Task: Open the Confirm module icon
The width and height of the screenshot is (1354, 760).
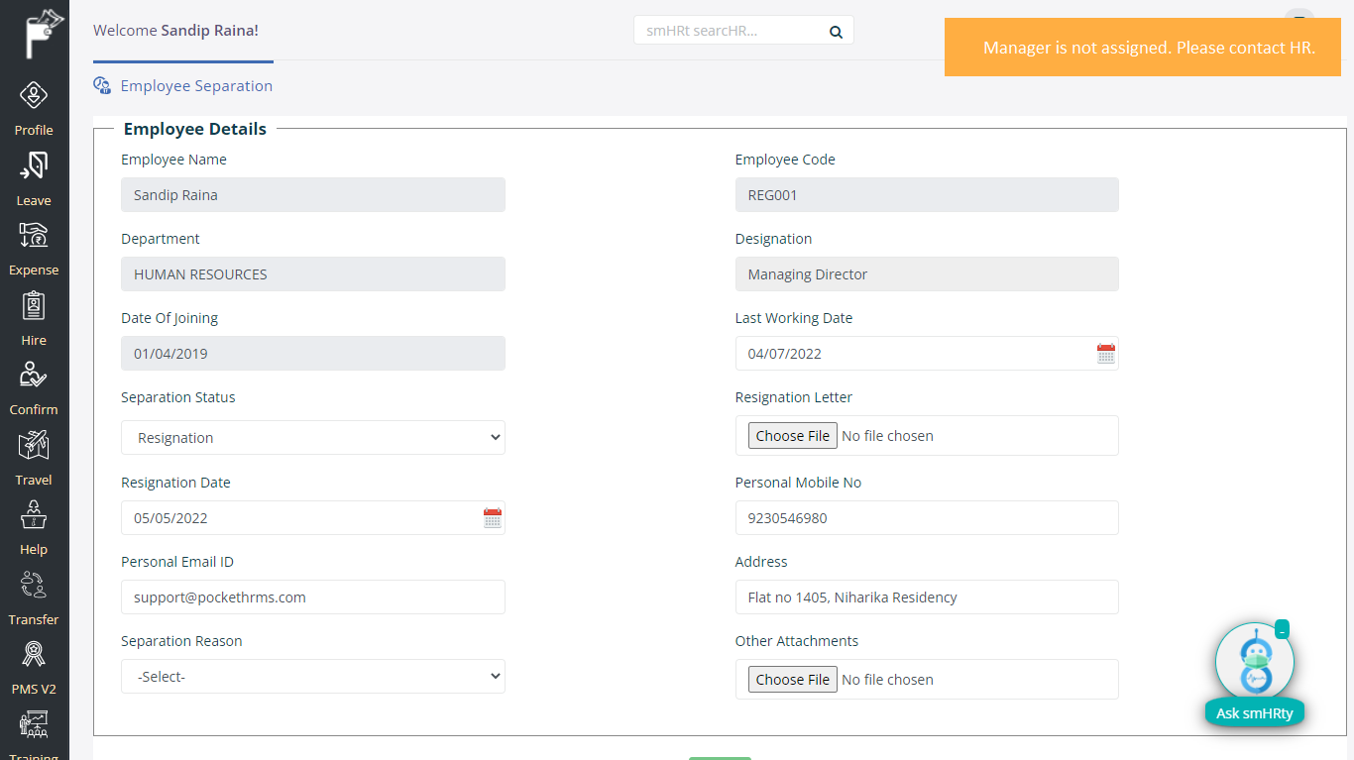Action: pos(34,376)
